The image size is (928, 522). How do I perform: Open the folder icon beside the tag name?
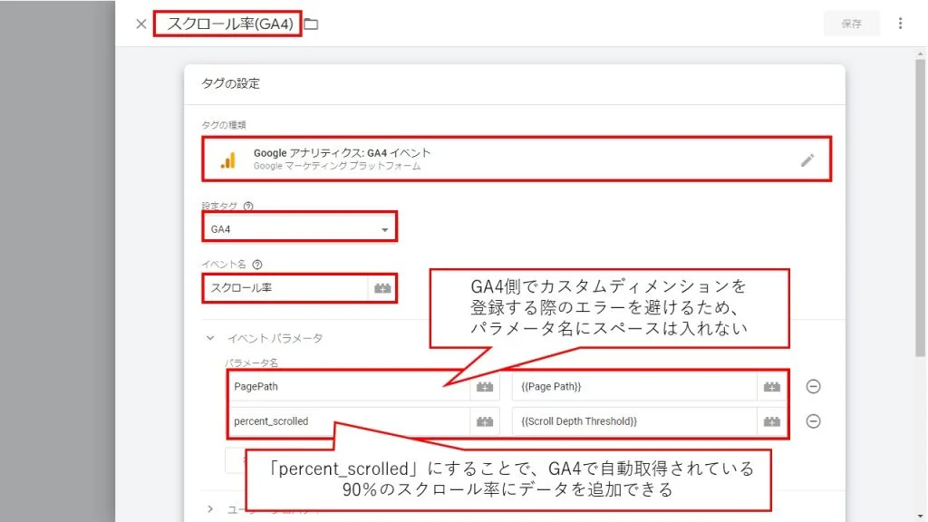point(312,24)
